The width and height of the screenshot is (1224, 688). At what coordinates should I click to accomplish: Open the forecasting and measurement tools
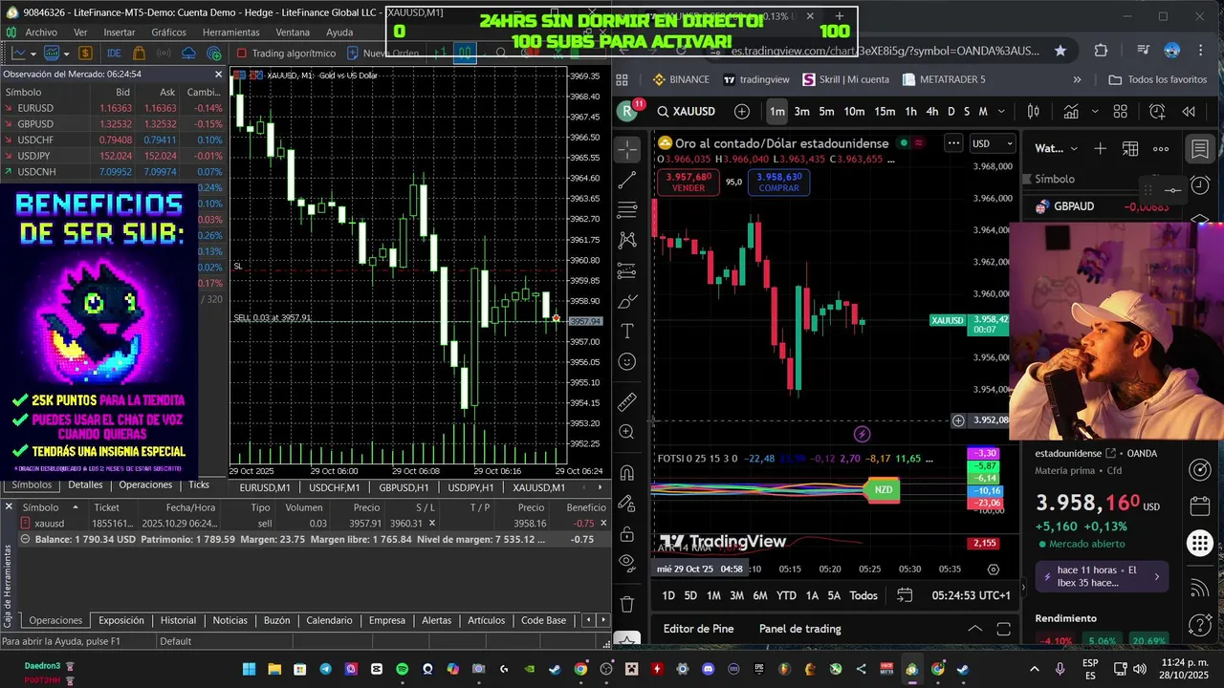627,271
